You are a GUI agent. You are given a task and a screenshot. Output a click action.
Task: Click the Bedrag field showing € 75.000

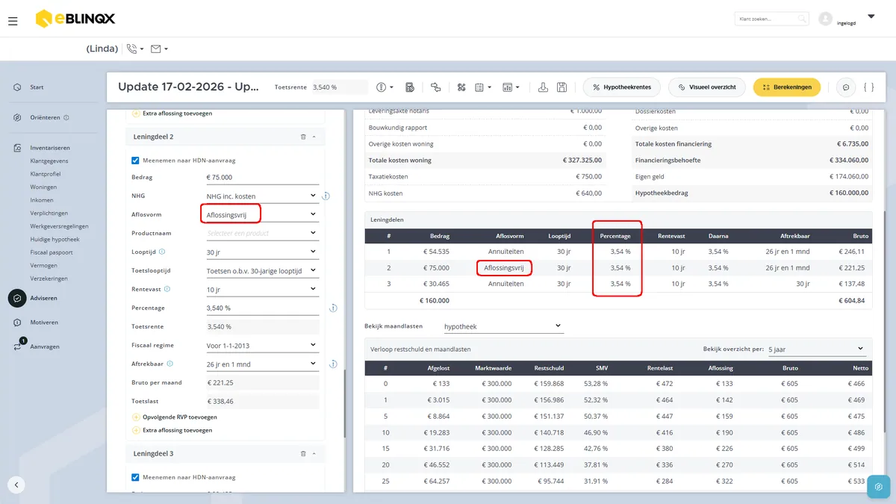(262, 178)
